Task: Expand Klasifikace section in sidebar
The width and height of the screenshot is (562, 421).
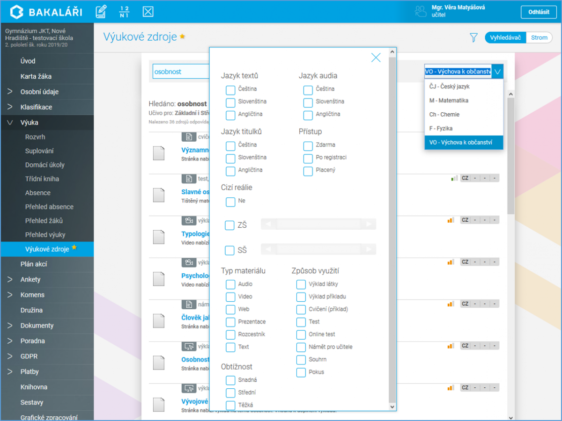Action: [x=10, y=107]
